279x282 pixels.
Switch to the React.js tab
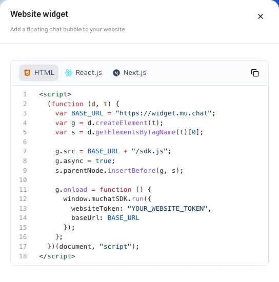click(x=83, y=73)
